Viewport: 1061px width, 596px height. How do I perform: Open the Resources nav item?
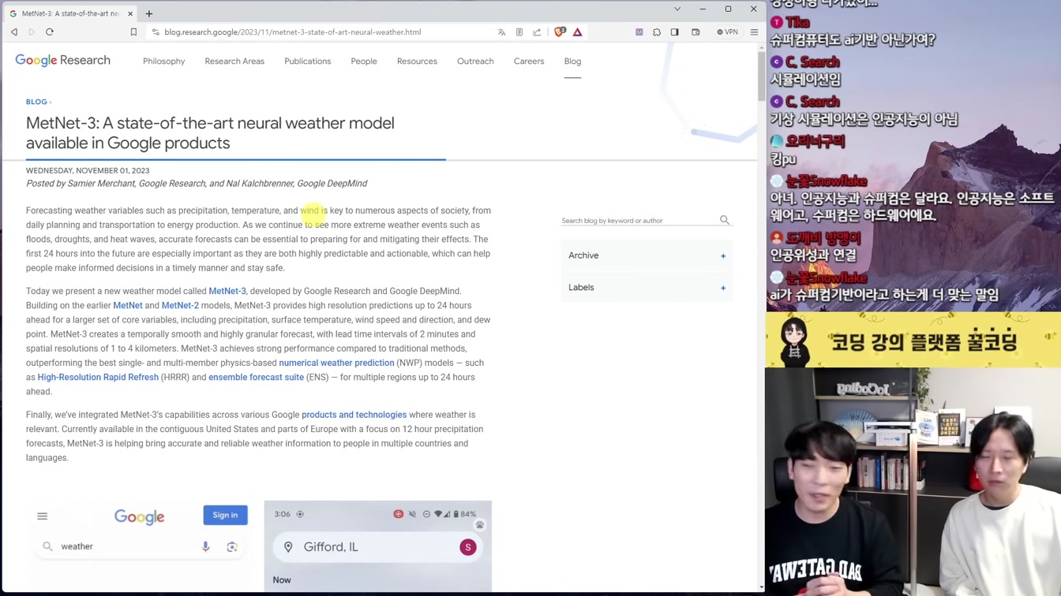[x=417, y=61]
